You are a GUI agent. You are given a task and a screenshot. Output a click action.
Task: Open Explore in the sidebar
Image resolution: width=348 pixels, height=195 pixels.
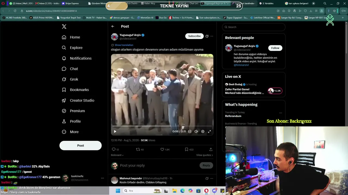pos(72,48)
